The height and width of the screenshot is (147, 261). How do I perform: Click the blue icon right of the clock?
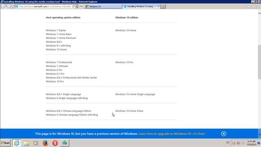(259, 143)
